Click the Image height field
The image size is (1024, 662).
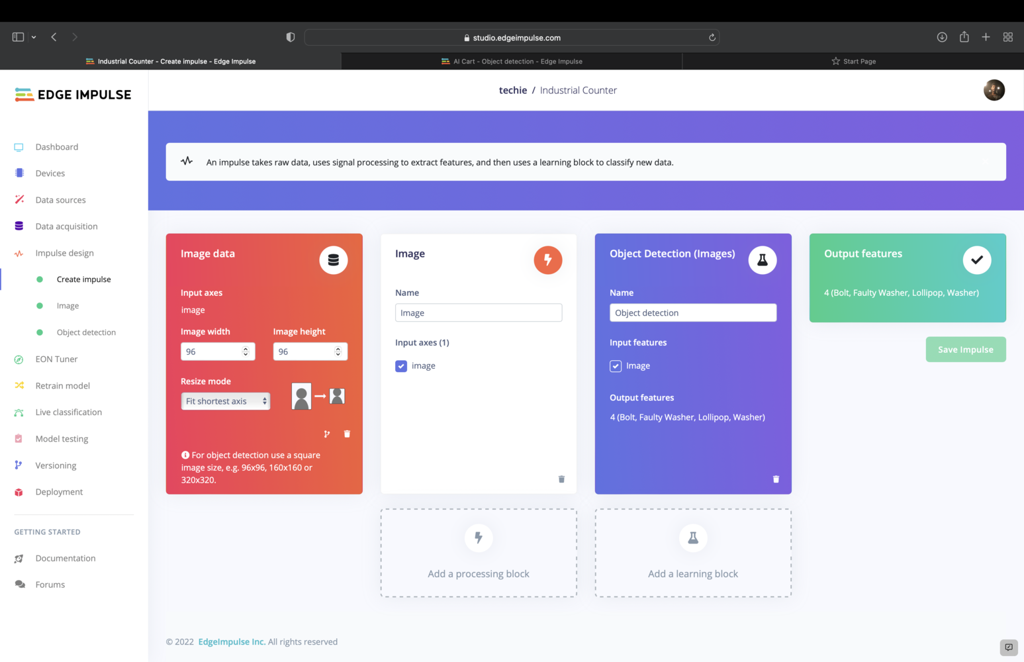pyautogui.click(x=310, y=352)
